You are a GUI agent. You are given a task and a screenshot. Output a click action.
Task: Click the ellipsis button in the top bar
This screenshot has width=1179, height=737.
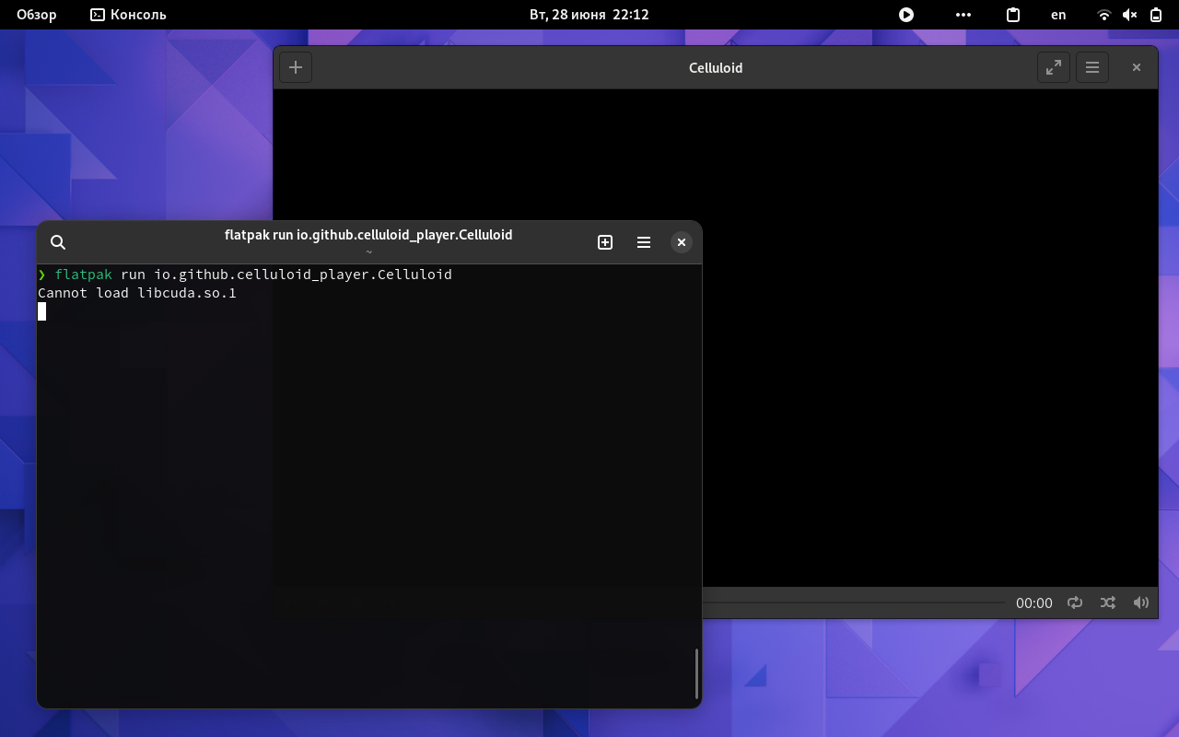pos(963,15)
